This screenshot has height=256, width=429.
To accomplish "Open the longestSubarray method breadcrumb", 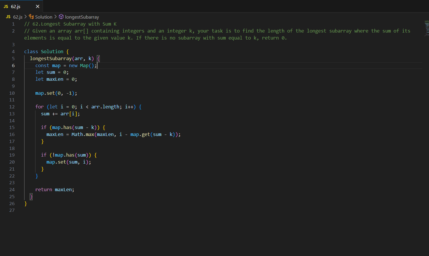I will pos(82,17).
